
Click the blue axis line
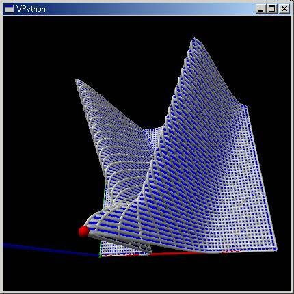click(50, 250)
